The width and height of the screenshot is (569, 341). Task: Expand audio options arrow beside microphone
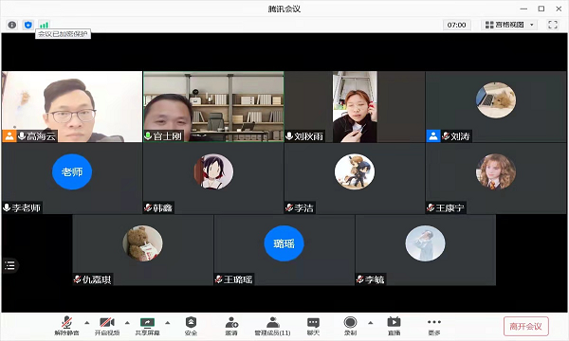tap(86, 322)
